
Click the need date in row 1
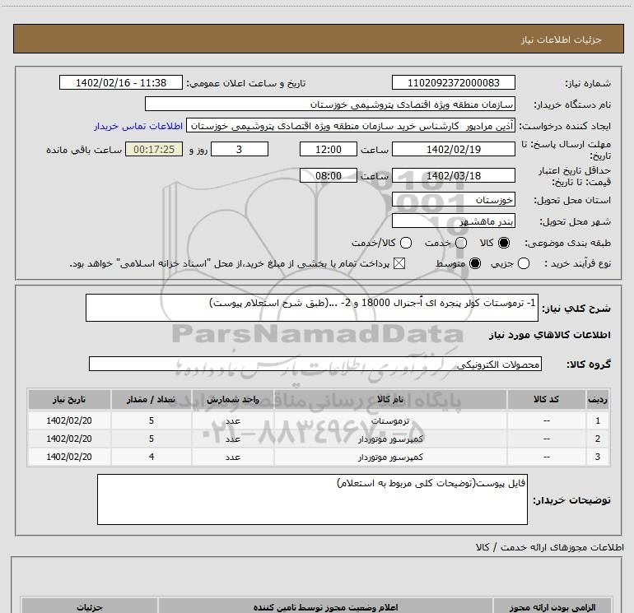pos(69,420)
